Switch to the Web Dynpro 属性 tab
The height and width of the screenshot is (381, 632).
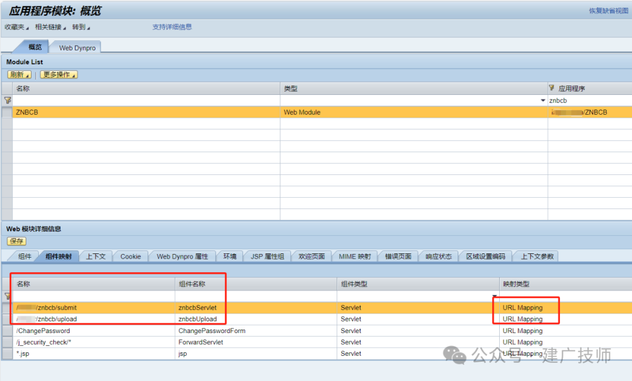(182, 256)
